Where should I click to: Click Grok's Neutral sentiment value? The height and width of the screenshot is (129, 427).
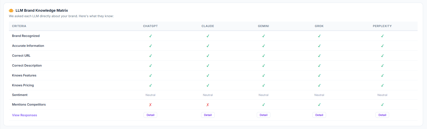(319, 95)
